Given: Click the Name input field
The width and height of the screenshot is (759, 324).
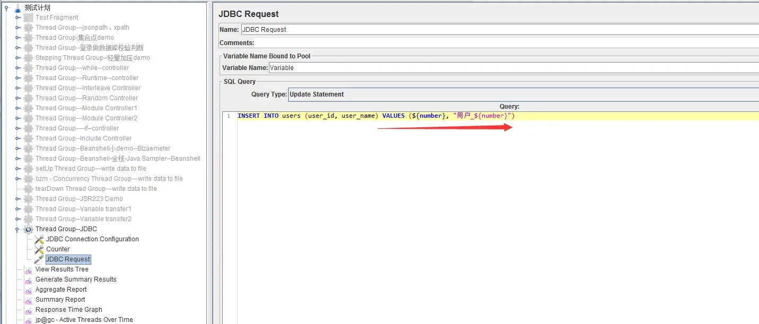Looking at the screenshot, I should point(499,30).
